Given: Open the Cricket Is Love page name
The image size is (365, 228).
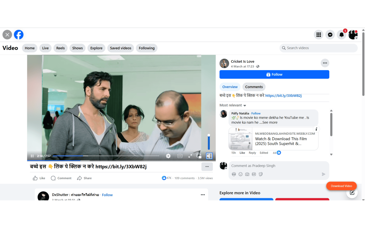Looking at the screenshot, I should (x=243, y=61).
